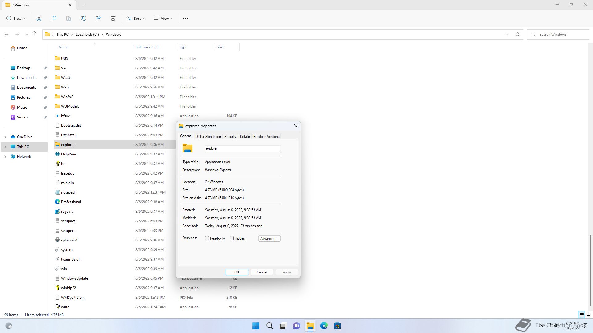Click the Rename toolbar icon
Screen dimensions: 593x333
point(83,18)
